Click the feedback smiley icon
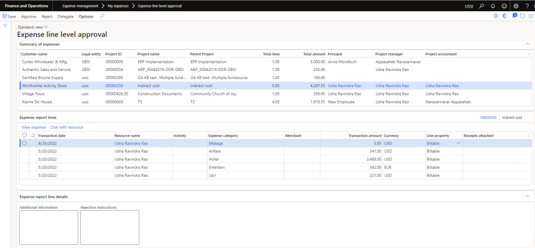Screen dimensions: 535x248 pyautogui.click(x=504, y=6)
